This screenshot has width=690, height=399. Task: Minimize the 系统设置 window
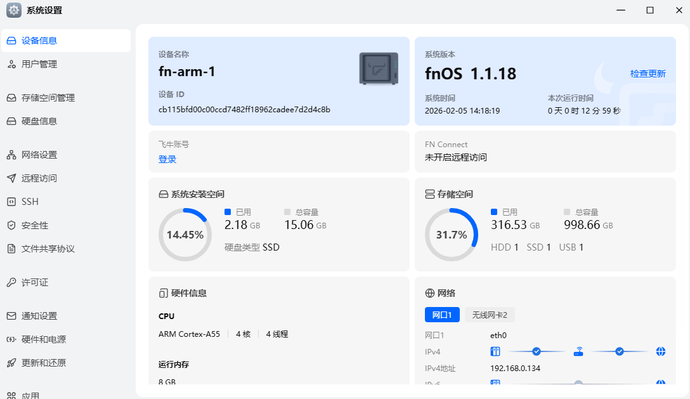621,10
